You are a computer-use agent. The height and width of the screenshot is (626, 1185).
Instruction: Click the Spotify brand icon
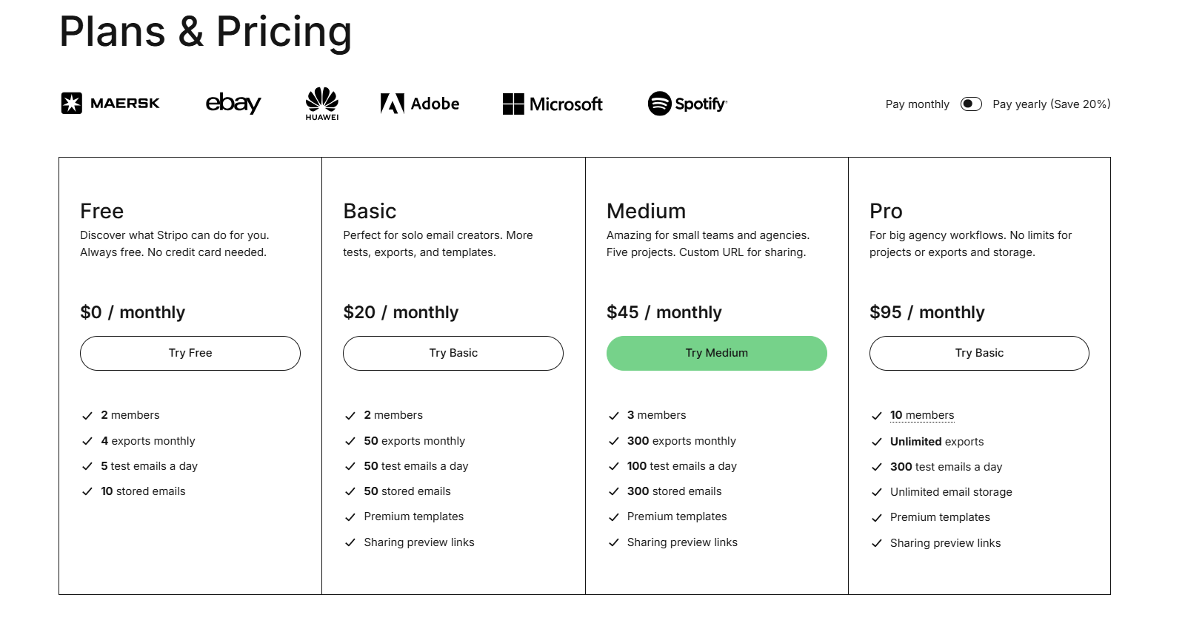point(687,104)
